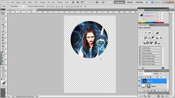Pick the Quick Selection tool

[3, 22]
